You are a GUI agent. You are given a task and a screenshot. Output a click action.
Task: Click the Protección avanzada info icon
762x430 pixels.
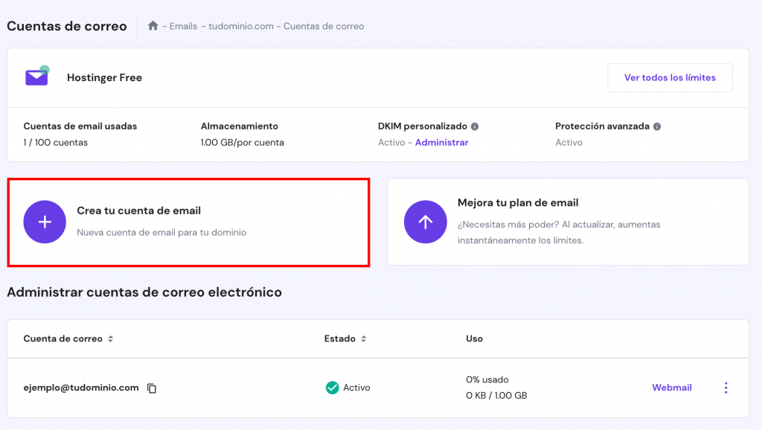657,126
